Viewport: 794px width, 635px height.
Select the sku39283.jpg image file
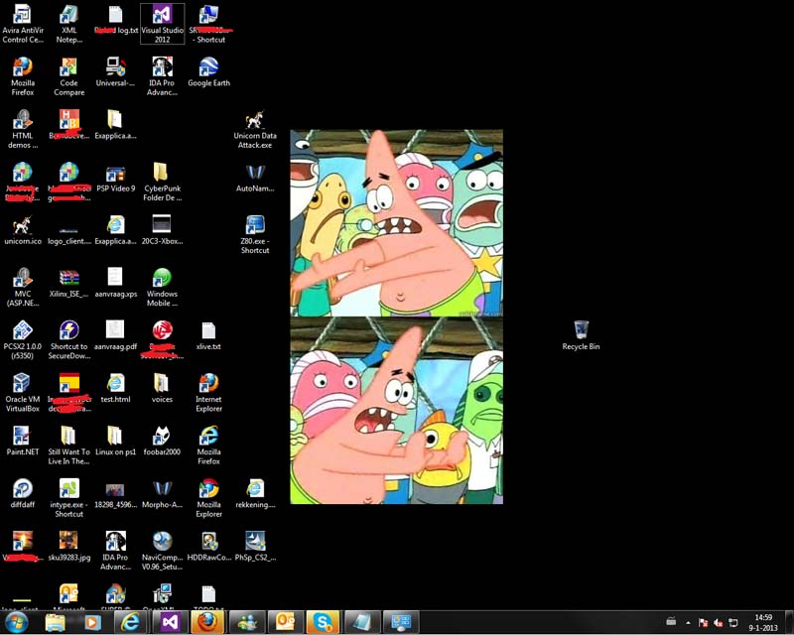coord(69,546)
